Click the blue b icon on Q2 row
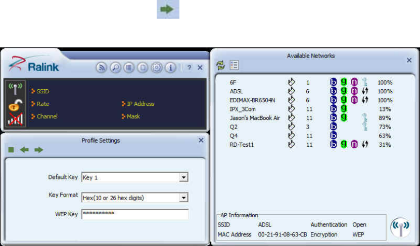 point(333,127)
